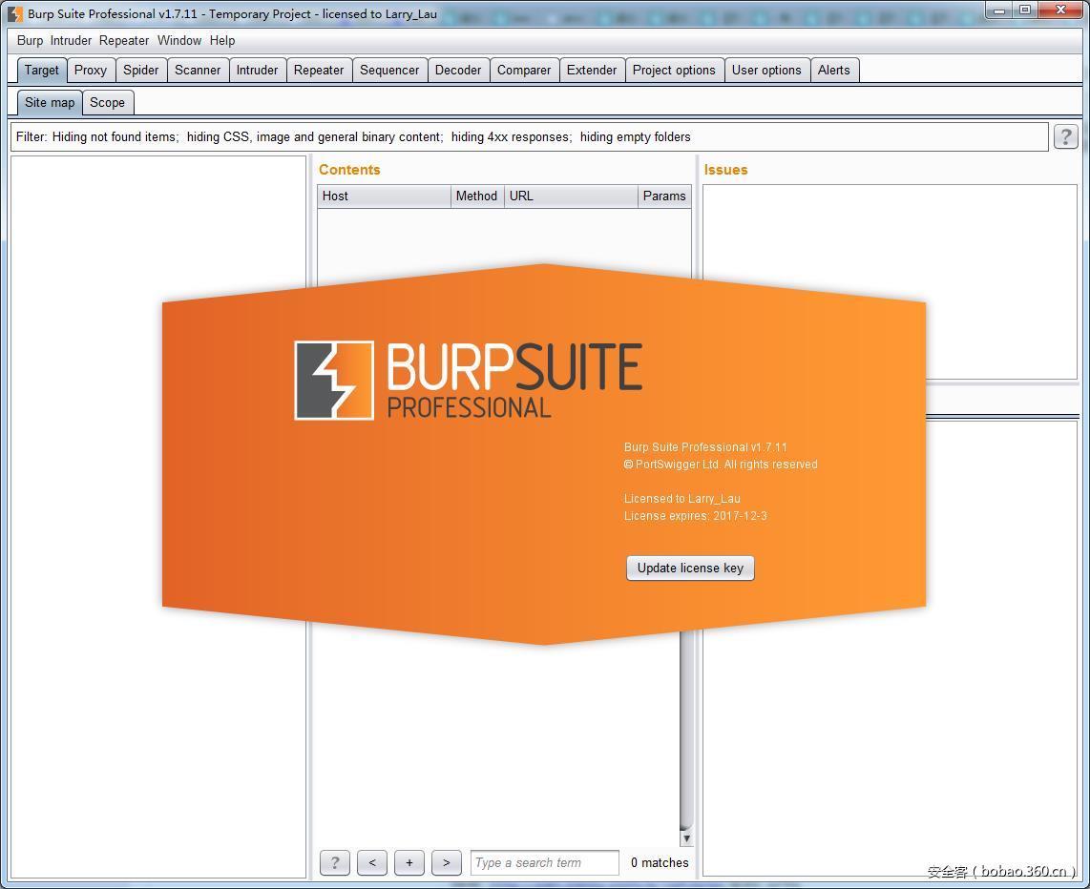Select the Scope sub-tab
The width and height of the screenshot is (1090, 889).
[x=107, y=102]
